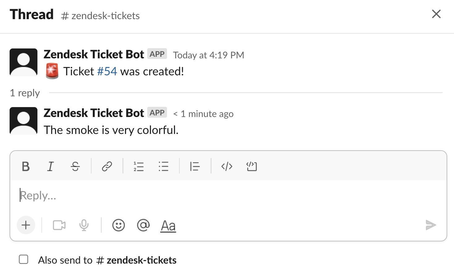Insert a hyperlink into the reply
454x271 pixels.
pos(107,166)
